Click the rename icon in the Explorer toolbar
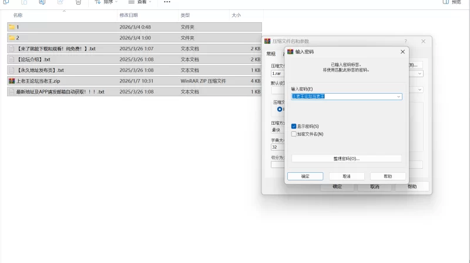The image size is (470, 263). 42,2
